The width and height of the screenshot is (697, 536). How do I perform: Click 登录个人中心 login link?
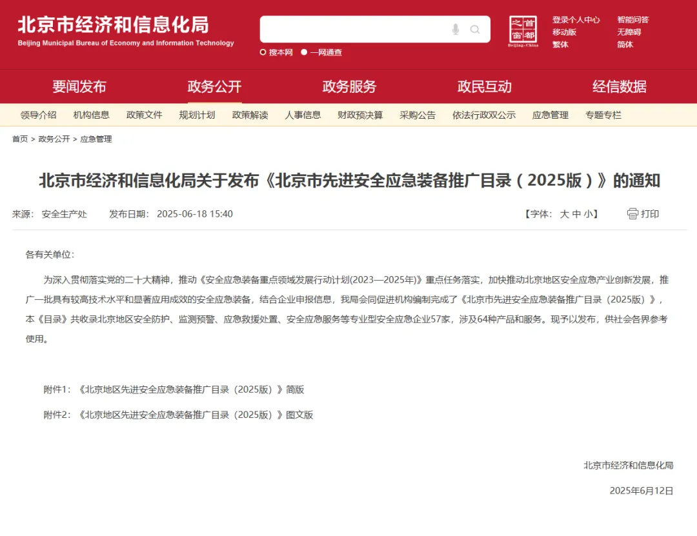click(x=576, y=20)
